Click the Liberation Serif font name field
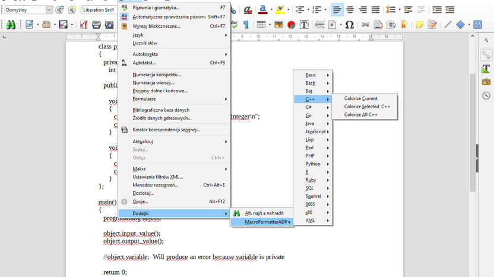The image size is (494, 277). pos(99,10)
